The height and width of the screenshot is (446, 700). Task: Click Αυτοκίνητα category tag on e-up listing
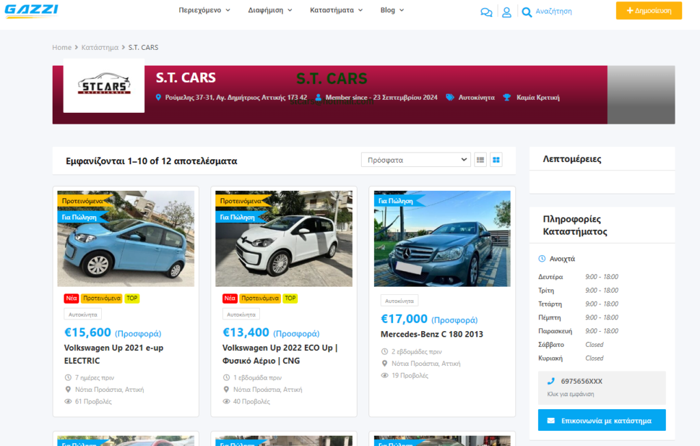click(x=83, y=314)
